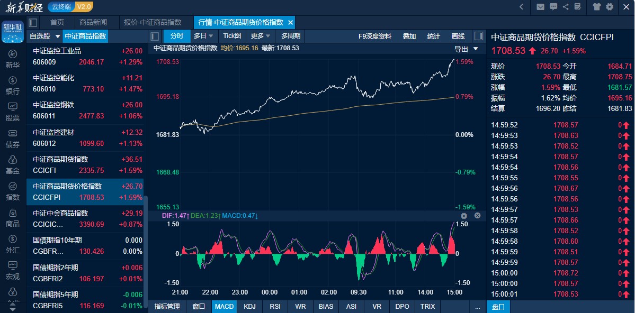Select the WR indicator tab
Screen dimensions: 635x313
(x=300, y=307)
